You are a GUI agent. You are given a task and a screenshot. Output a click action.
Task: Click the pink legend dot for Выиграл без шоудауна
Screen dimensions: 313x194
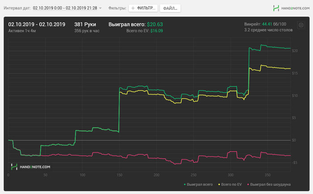[248, 185]
